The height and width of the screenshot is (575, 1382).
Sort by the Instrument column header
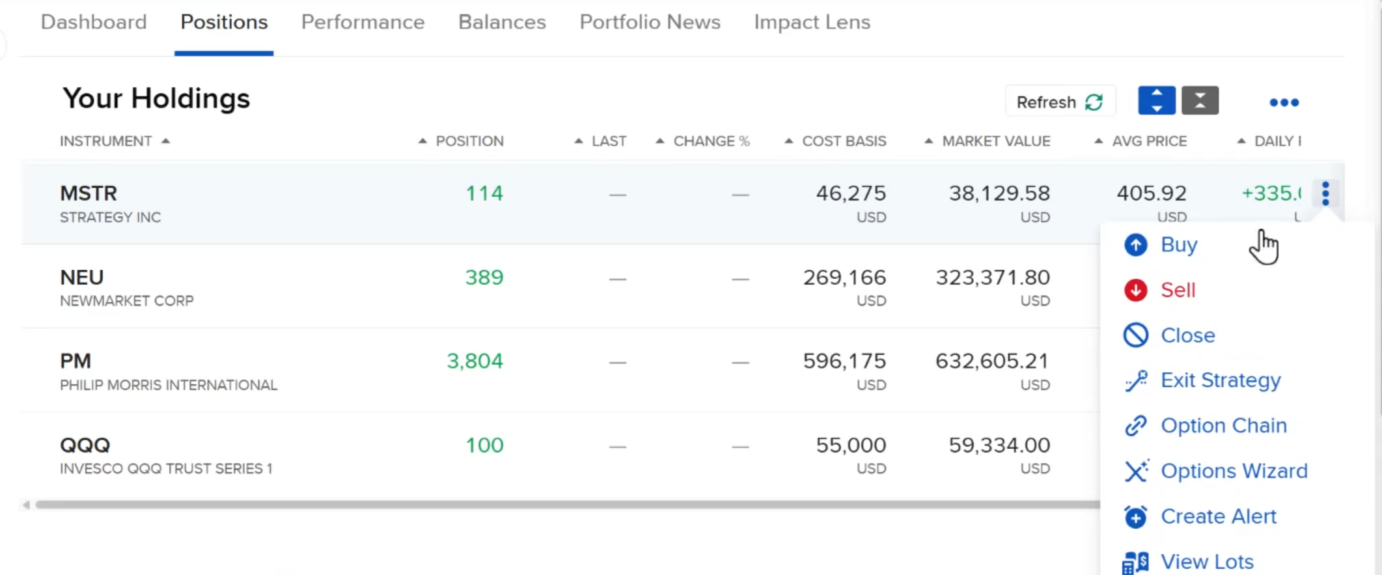tap(105, 141)
